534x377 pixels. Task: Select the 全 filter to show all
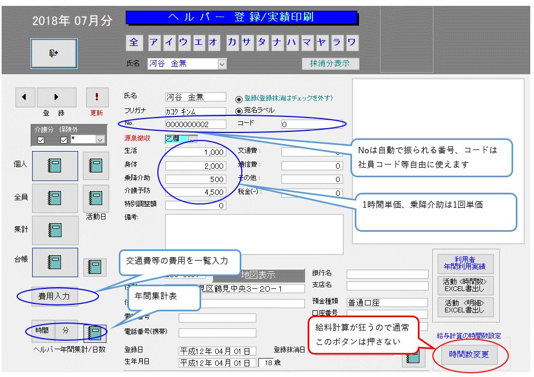[134, 43]
